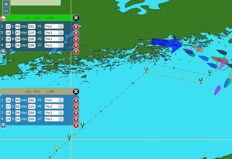This screenshot has width=232, height=159.
Task: Close the tan-header route panel
Action: 76,92
